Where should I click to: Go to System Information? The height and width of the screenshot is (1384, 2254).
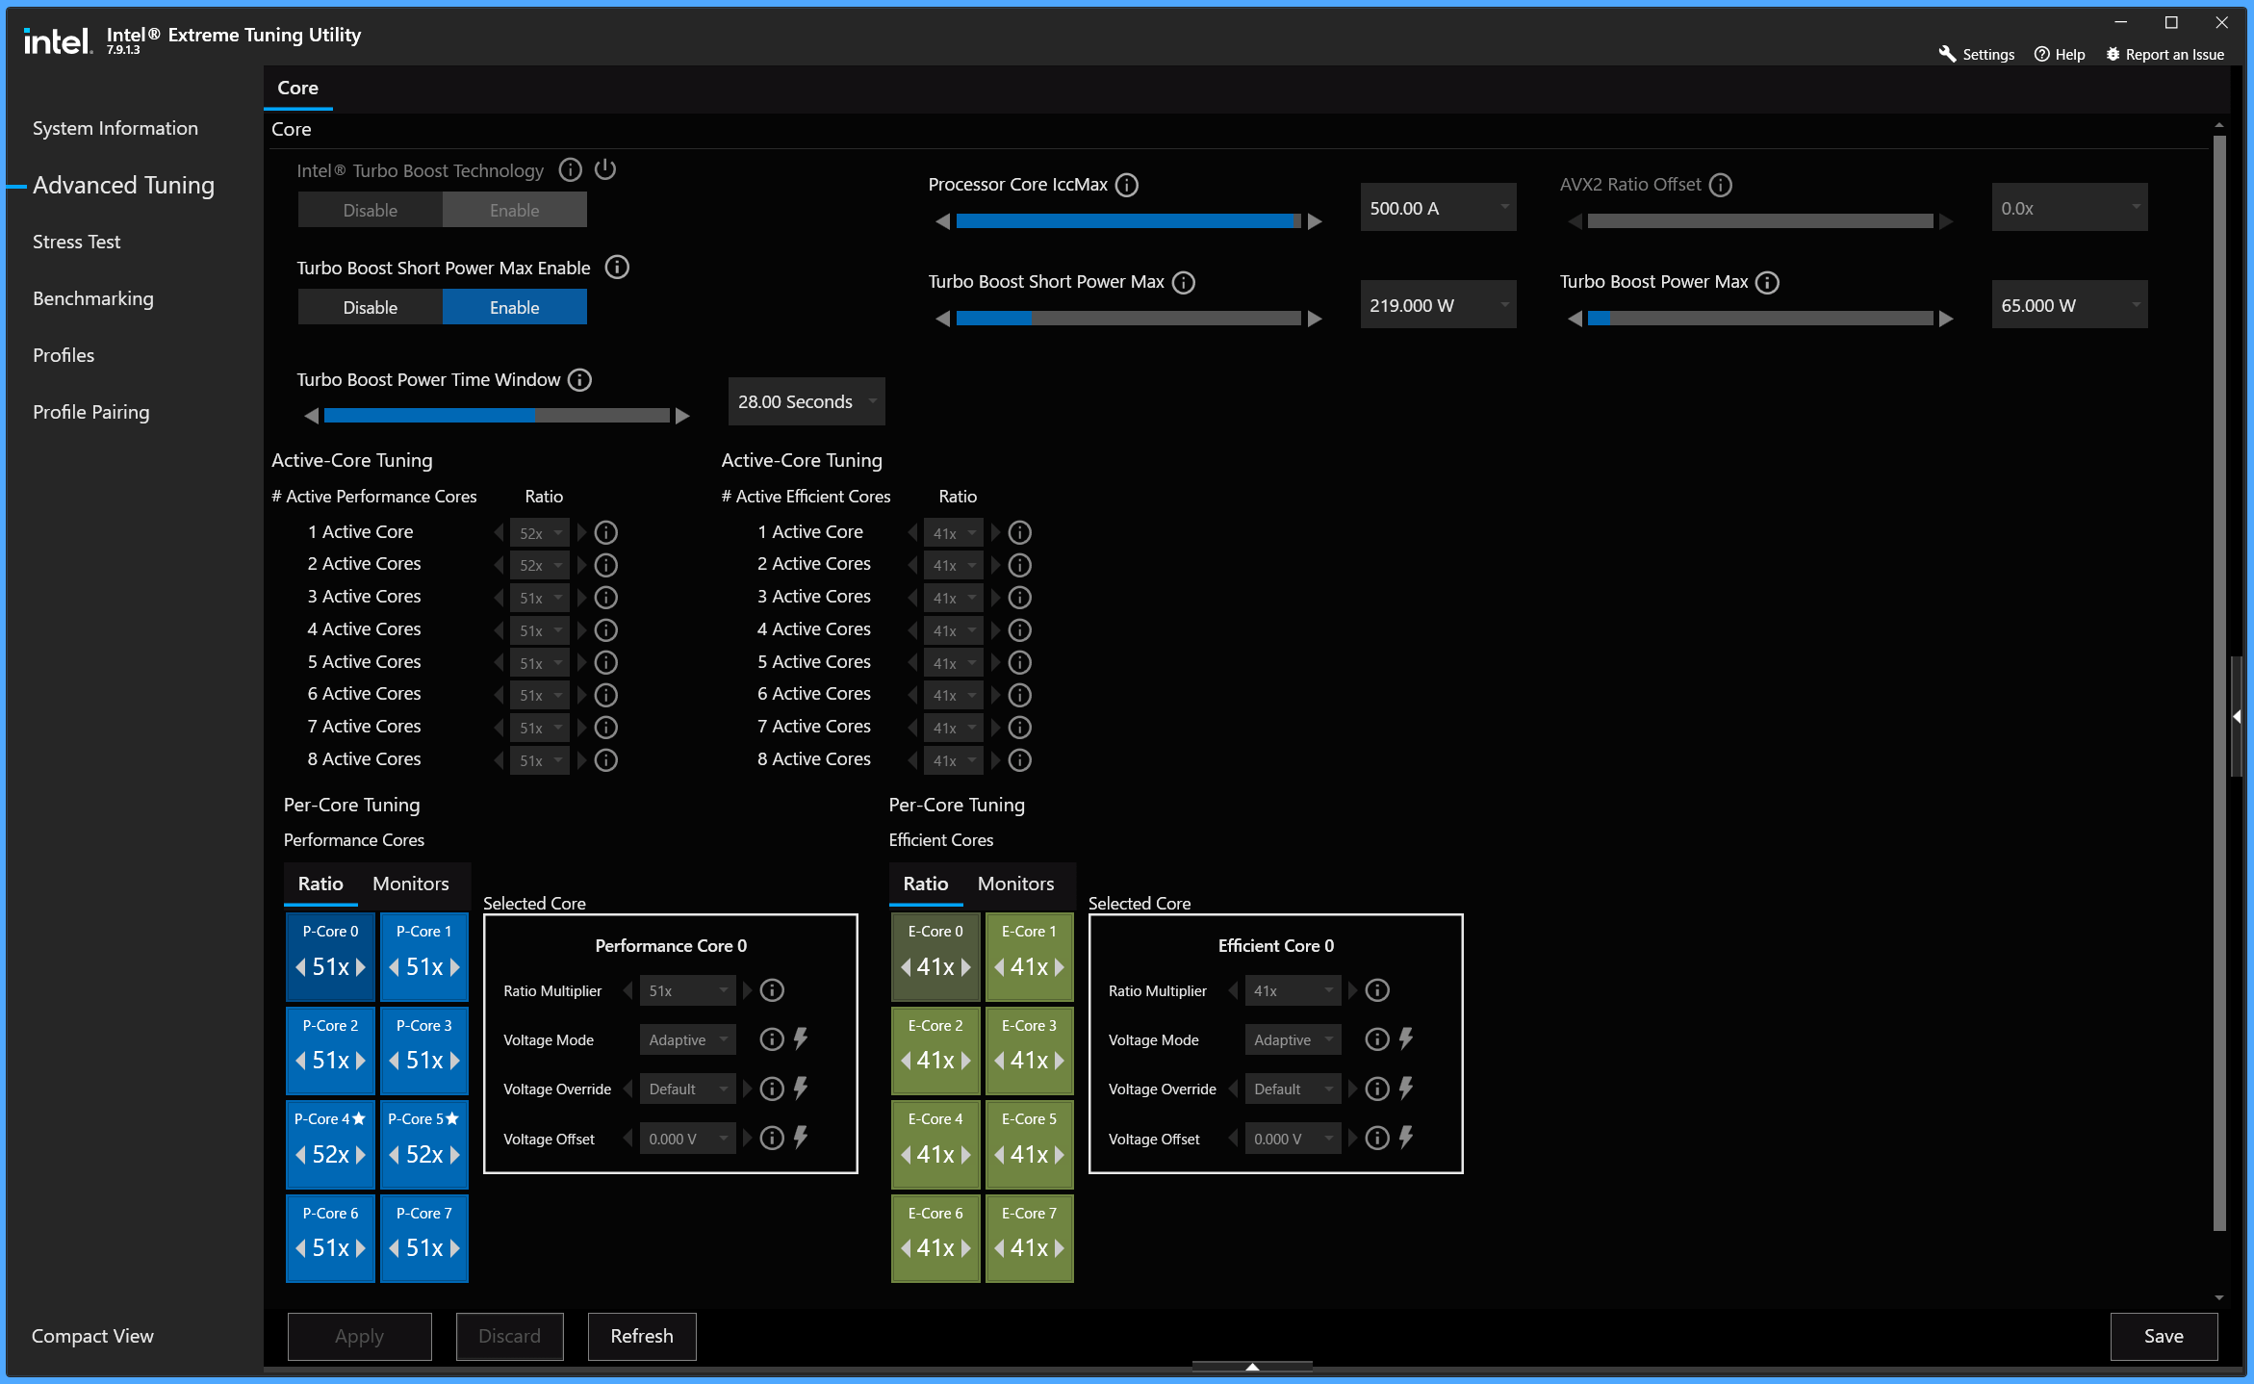tap(115, 128)
